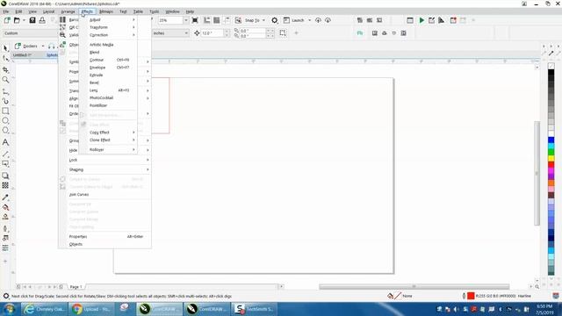Click the horizontal canvas scrollbar

pyautogui.click(x=414, y=287)
